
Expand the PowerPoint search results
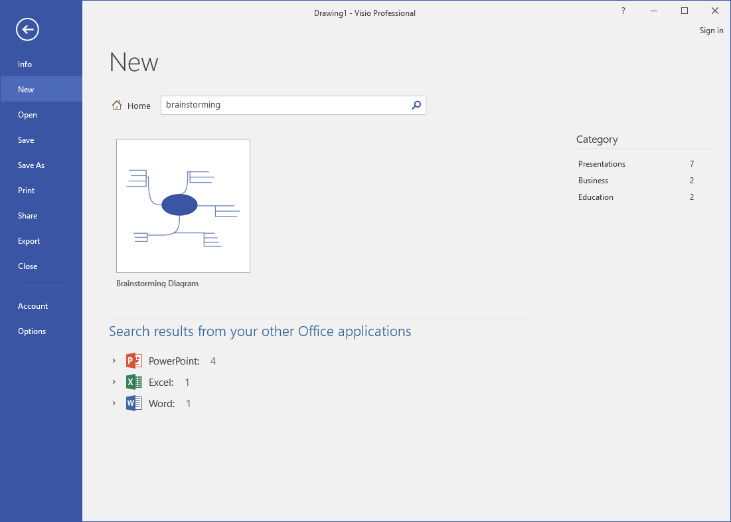(114, 361)
